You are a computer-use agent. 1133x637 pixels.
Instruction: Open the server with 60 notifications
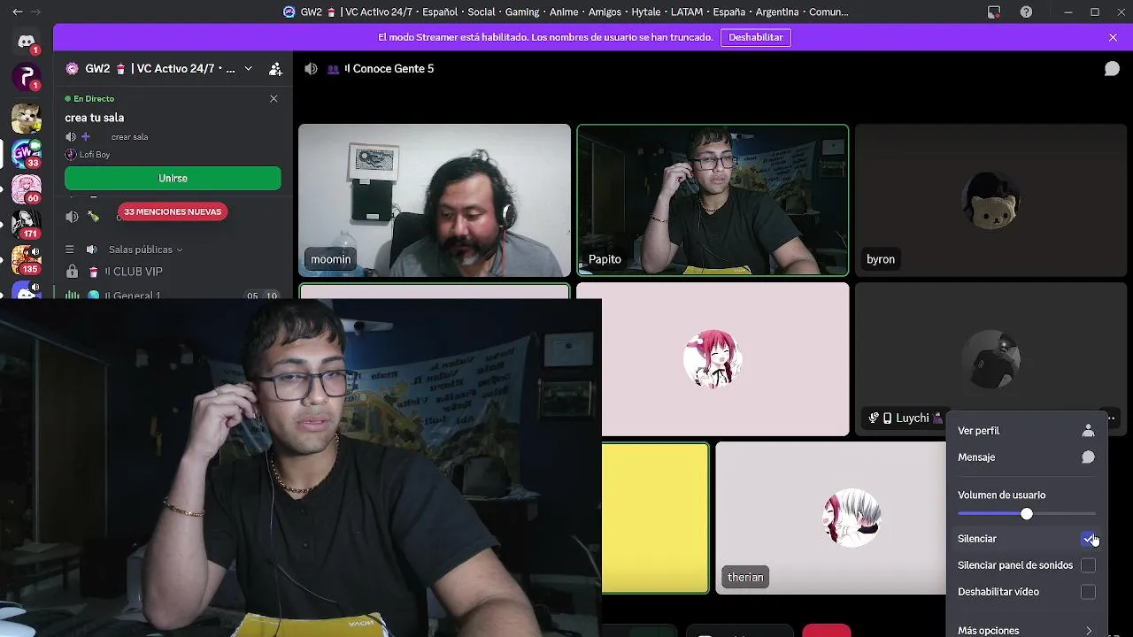(26, 189)
